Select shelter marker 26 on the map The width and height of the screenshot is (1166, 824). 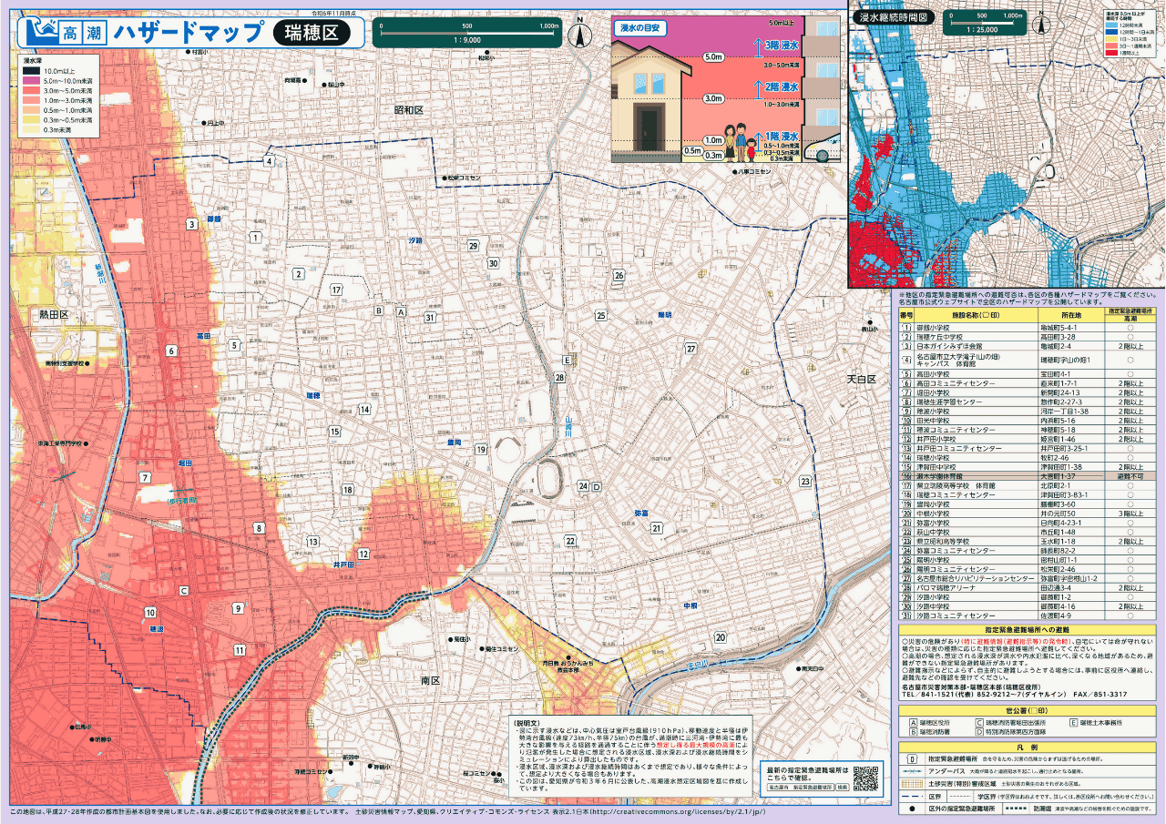coord(619,275)
